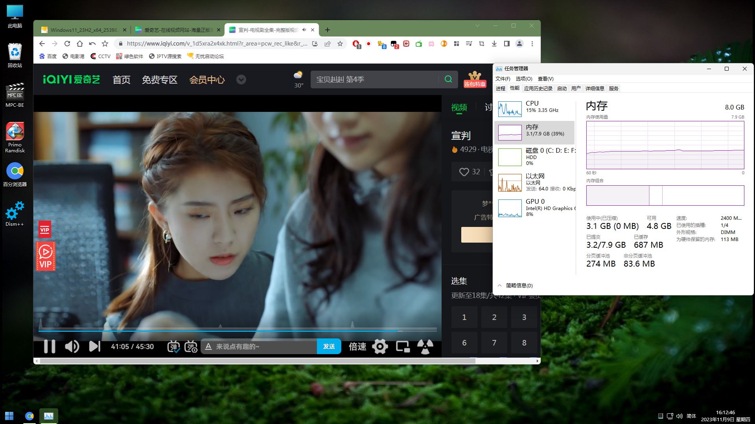The image size is (755, 424).
Task: Select episode 1
Action: click(x=464, y=317)
